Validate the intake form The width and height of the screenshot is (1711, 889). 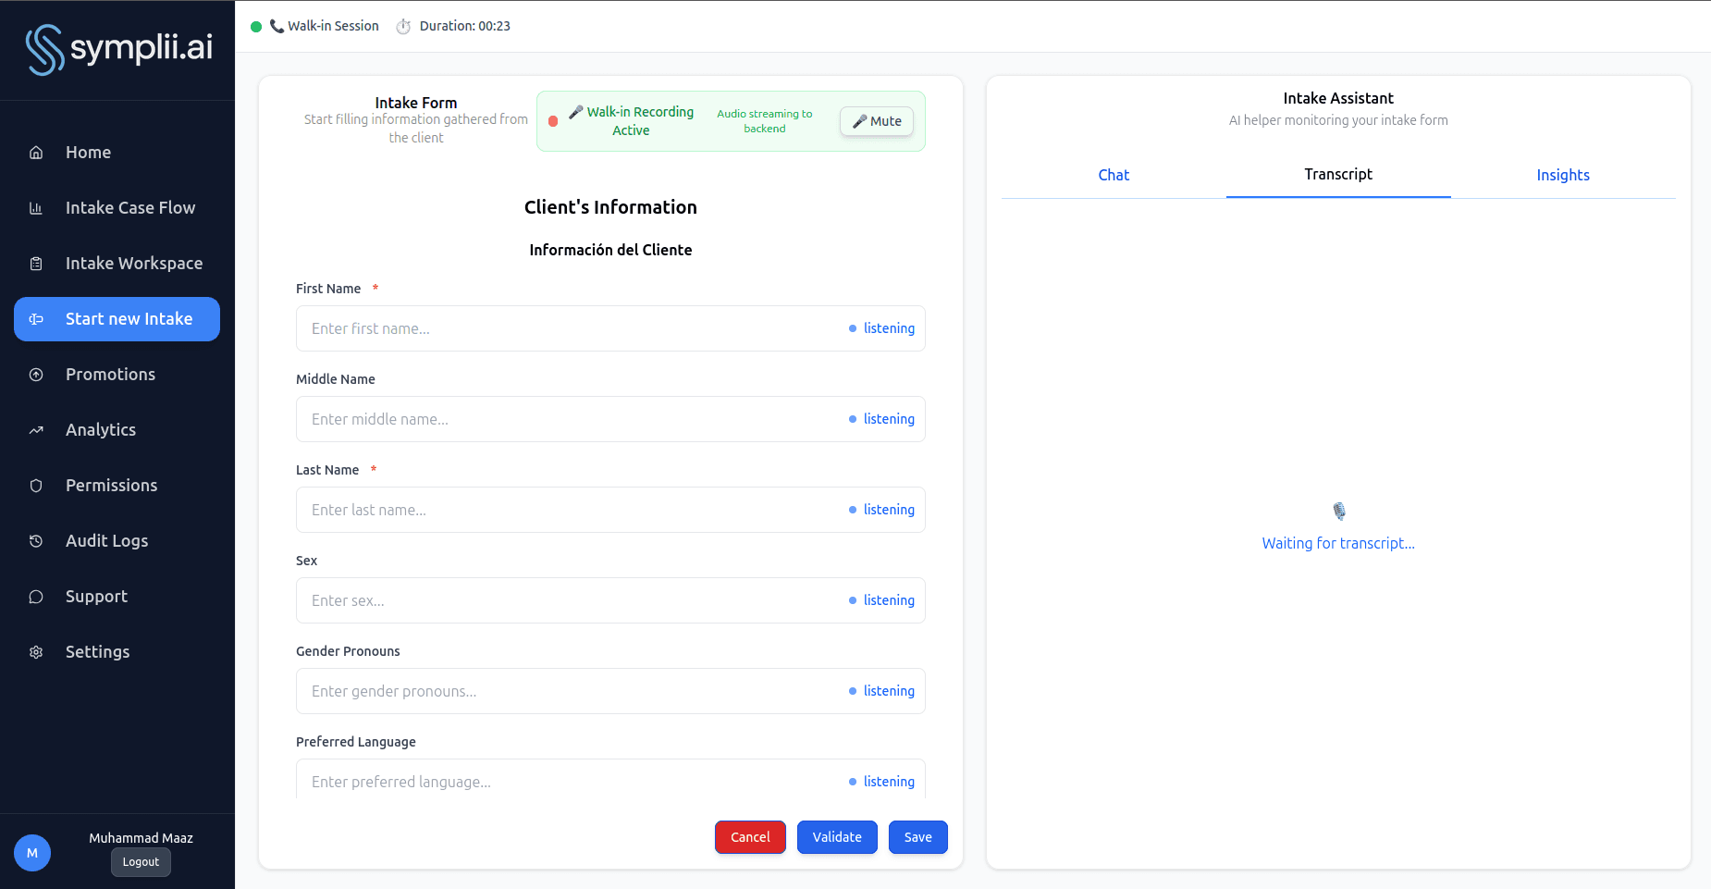[x=837, y=836]
